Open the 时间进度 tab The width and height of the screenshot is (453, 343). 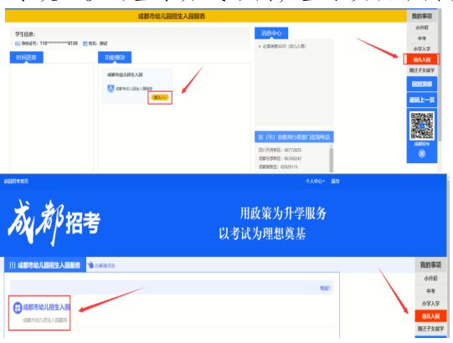click(27, 58)
